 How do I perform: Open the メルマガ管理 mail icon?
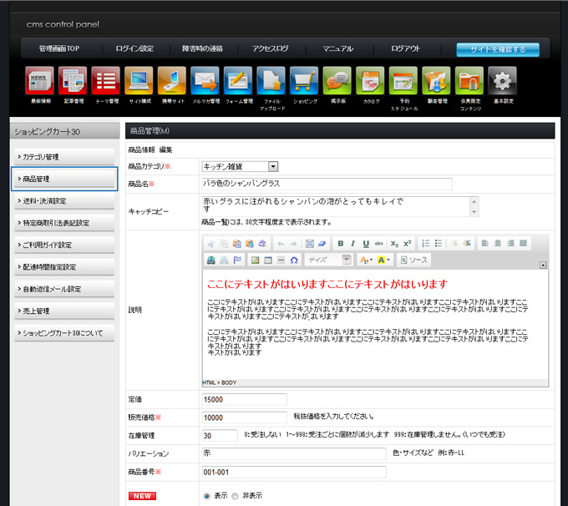[205, 81]
